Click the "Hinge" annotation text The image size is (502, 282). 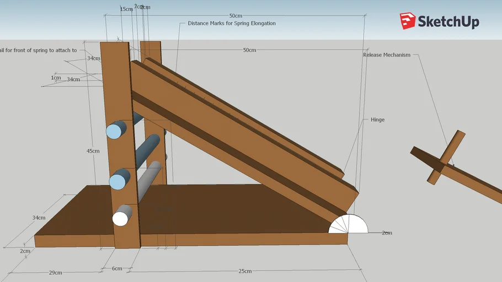377,120
